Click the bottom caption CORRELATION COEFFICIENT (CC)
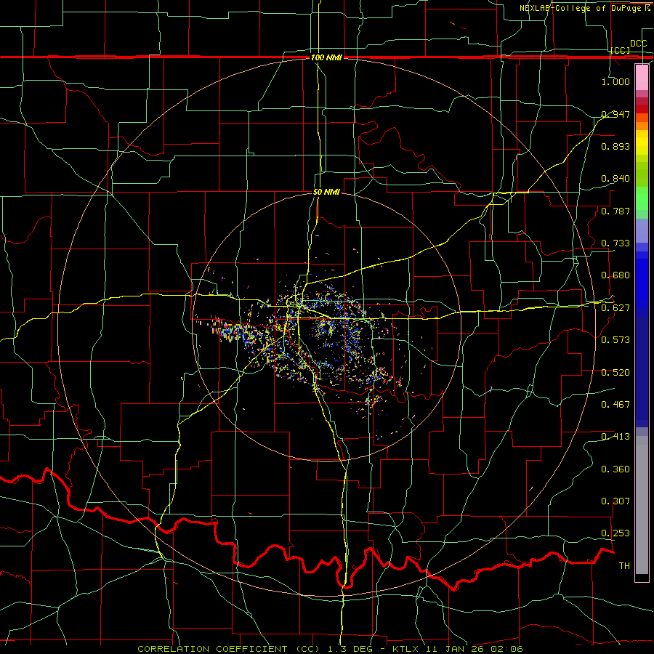 pos(229,649)
